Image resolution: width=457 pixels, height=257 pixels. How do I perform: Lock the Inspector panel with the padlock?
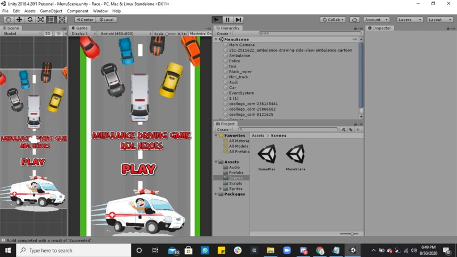coord(448,28)
